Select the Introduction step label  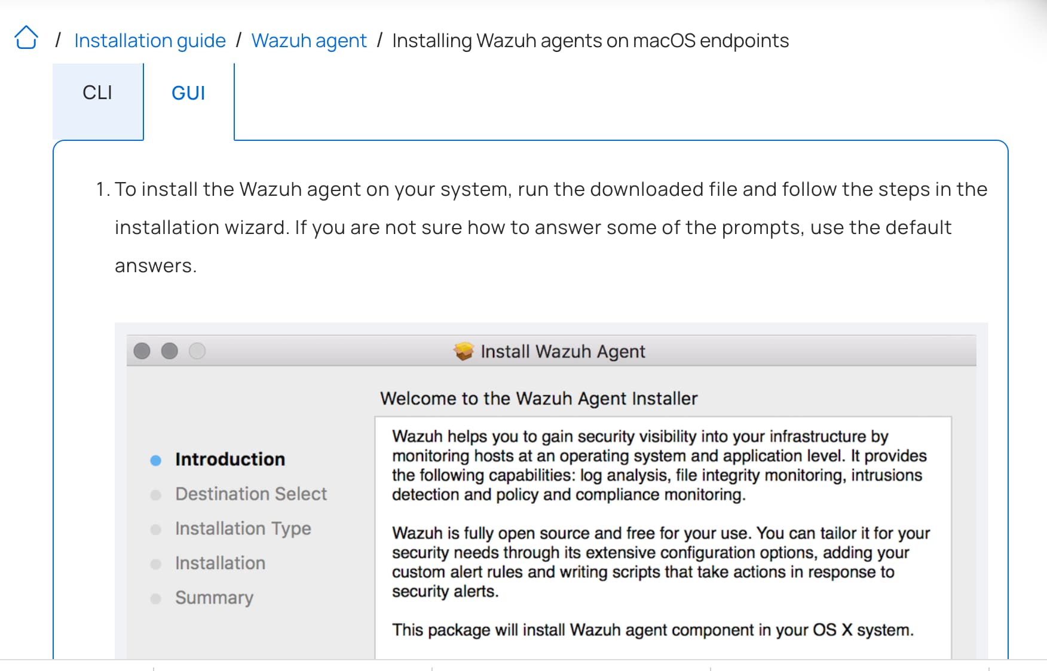pos(230,459)
